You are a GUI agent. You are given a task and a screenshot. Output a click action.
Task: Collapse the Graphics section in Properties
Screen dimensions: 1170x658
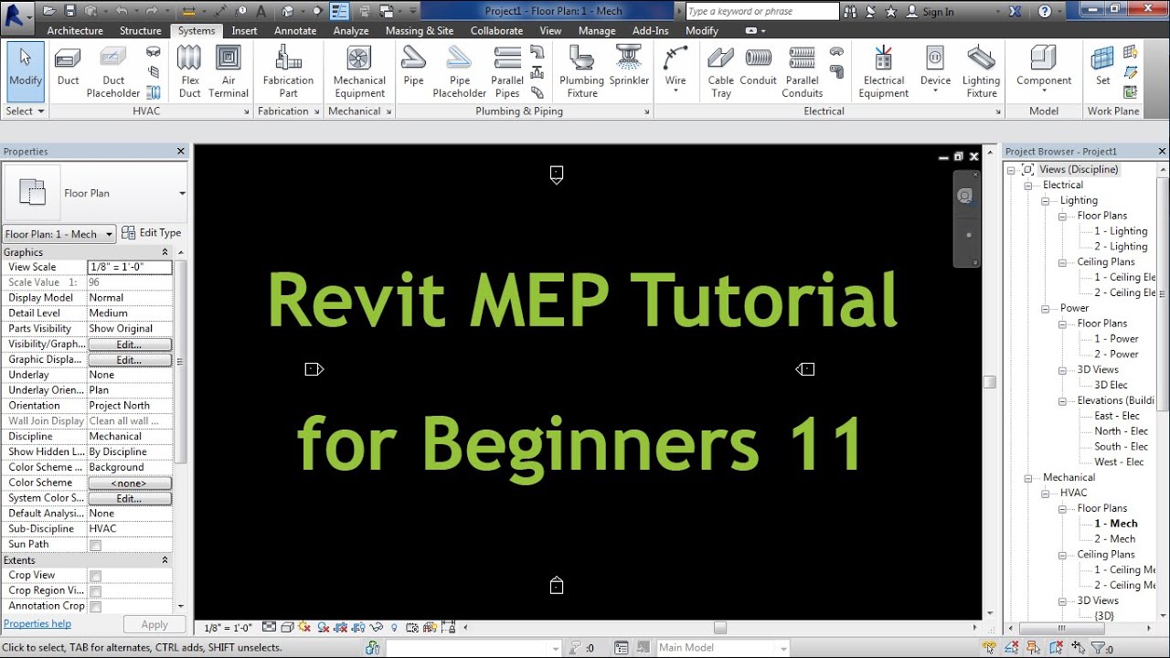click(165, 252)
